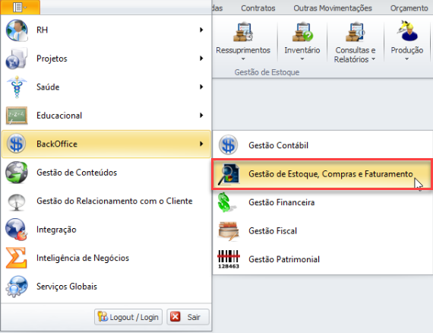
Task: Click the Integração label
Action: (x=56, y=230)
